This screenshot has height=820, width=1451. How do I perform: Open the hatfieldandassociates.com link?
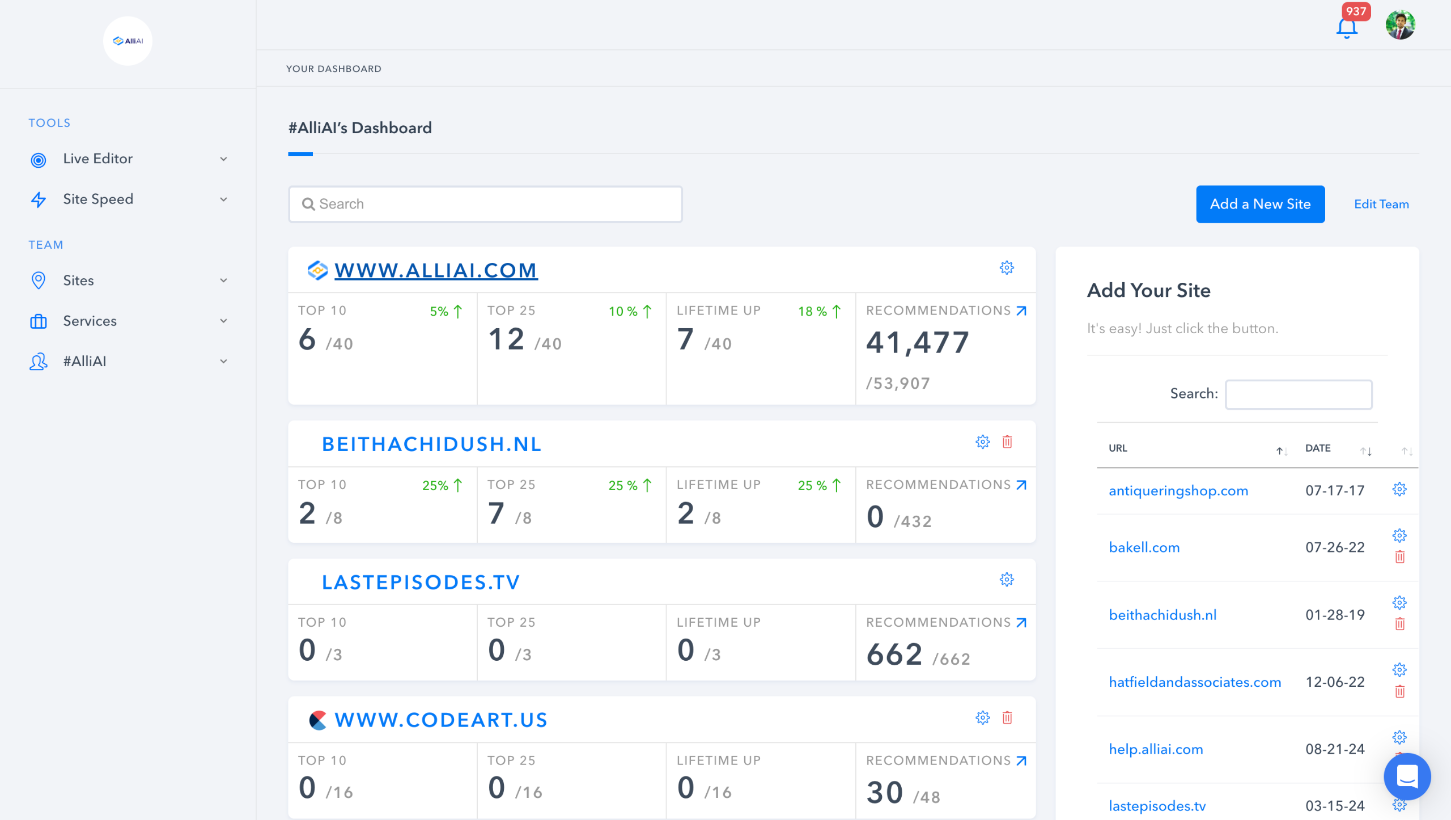click(x=1195, y=682)
